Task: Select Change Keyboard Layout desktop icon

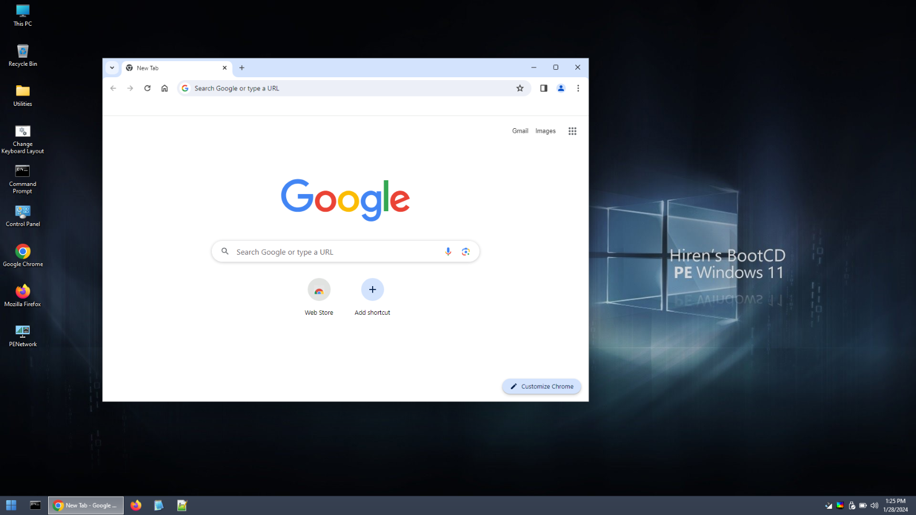Action: coord(23,140)
